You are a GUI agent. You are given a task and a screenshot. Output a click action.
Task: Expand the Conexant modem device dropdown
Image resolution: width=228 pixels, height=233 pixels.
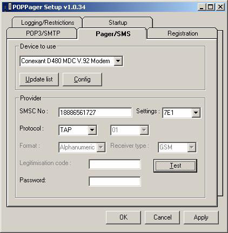tap(118, 61)
